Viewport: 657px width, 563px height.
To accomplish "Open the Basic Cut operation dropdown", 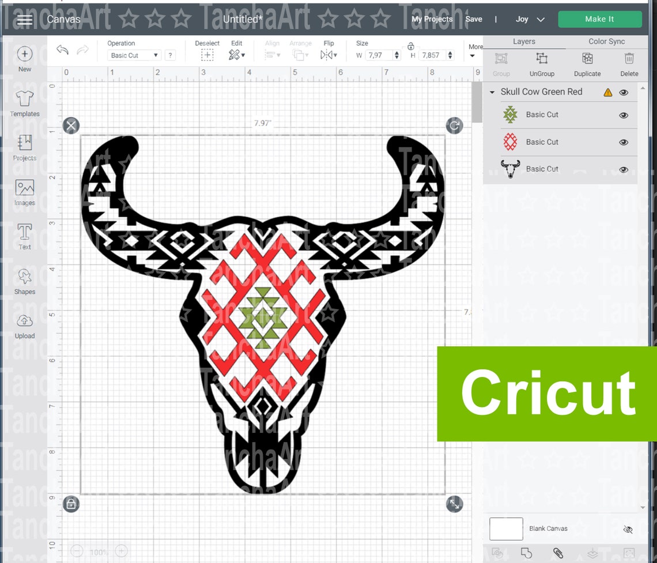I will point(133,55).
